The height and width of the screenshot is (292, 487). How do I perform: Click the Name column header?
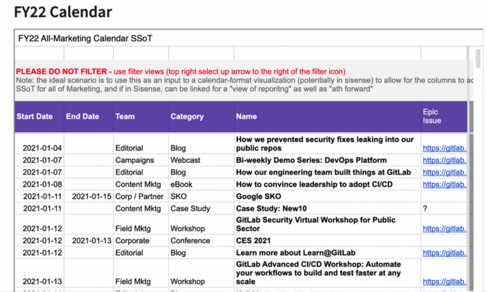[247, 116]
